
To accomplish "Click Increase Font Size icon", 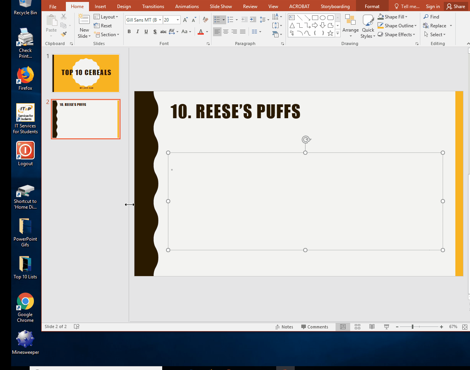I will pyautogui.click(x=186, y=20).
